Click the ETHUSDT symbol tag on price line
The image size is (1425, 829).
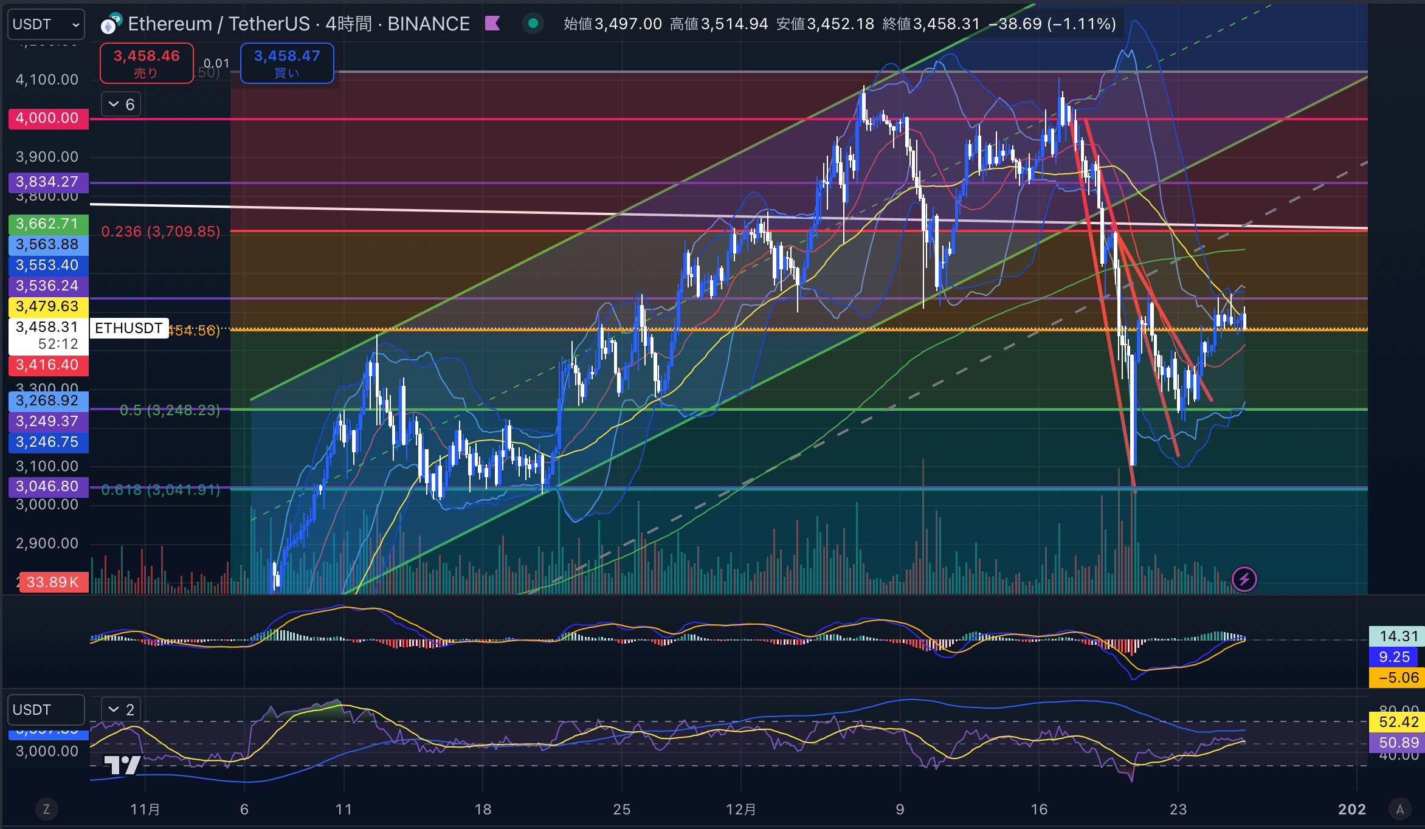[x=129, y=328]
